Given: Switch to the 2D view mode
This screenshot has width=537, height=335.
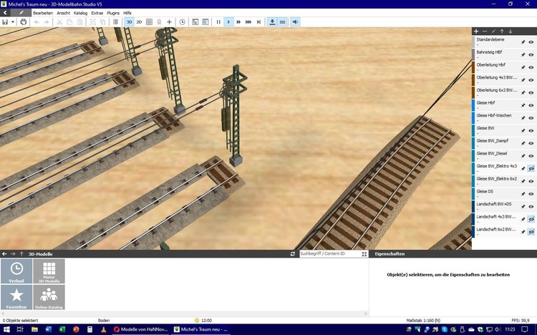Looking at the screenshot, I should click(139, 22).
